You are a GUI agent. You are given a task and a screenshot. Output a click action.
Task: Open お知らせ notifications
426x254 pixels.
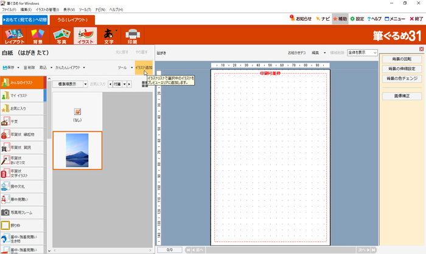(x=301, y=19)
